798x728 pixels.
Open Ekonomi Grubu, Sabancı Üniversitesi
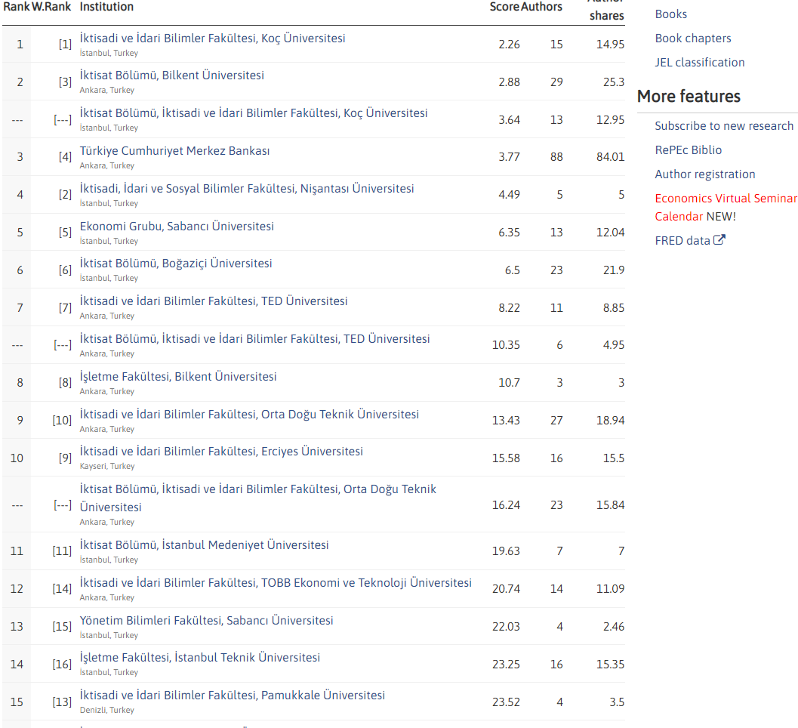177,226
